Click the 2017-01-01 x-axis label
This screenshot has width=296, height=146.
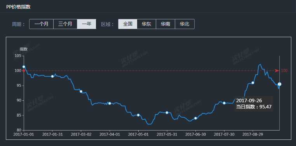[x=24, y=134]
